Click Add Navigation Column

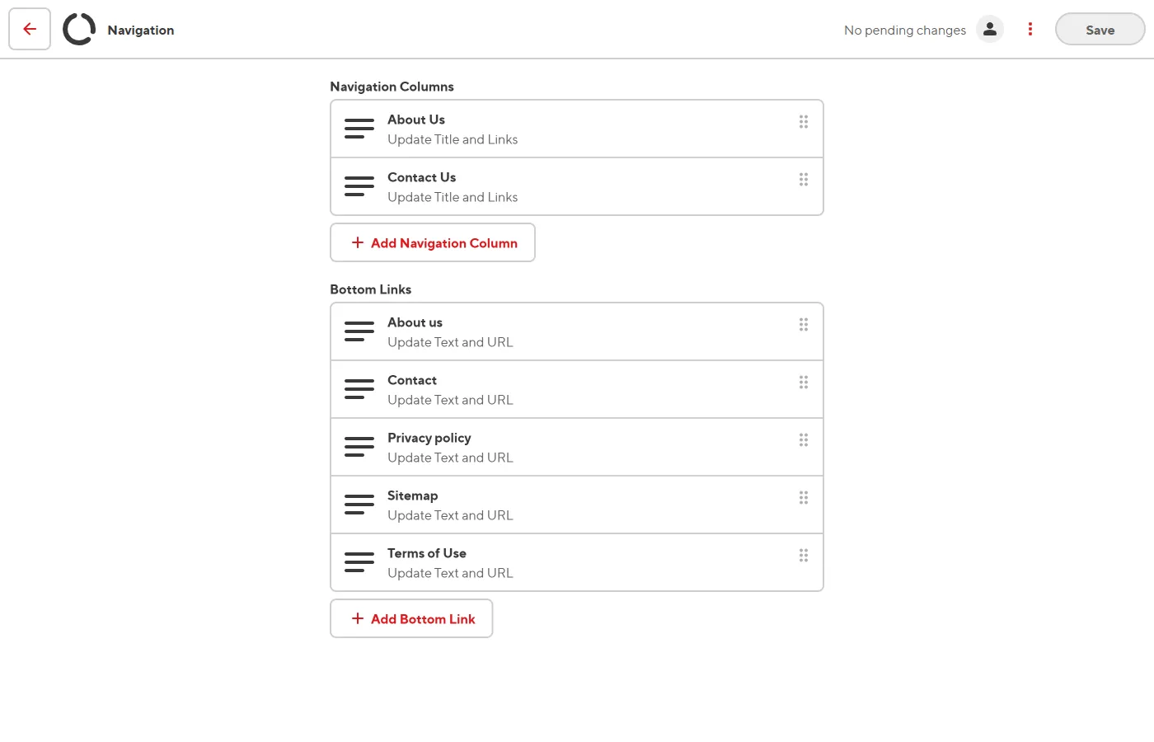coord(433,242)
